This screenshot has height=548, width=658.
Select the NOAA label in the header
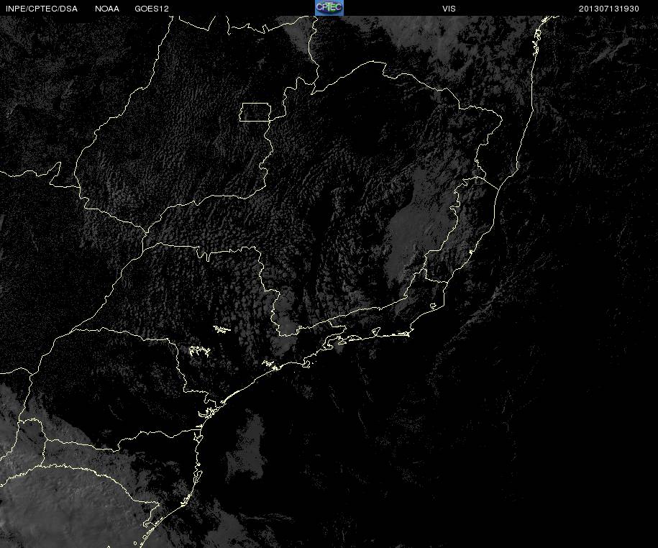[107, 9]
